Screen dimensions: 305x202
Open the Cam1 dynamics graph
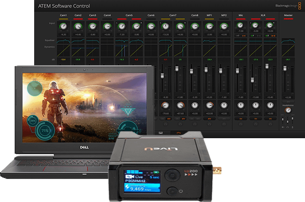pos(64,51)
